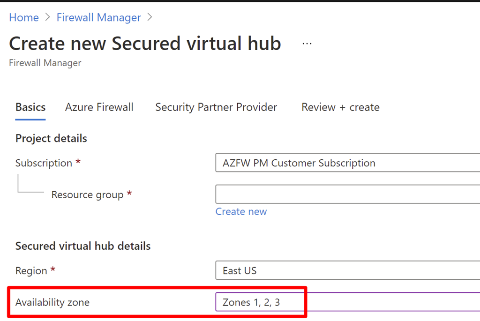Image resolution: width=480 pixels, height=321 pixels.
Task: Click the chevron after Home breadcrumb
Action: pos(47,18)
